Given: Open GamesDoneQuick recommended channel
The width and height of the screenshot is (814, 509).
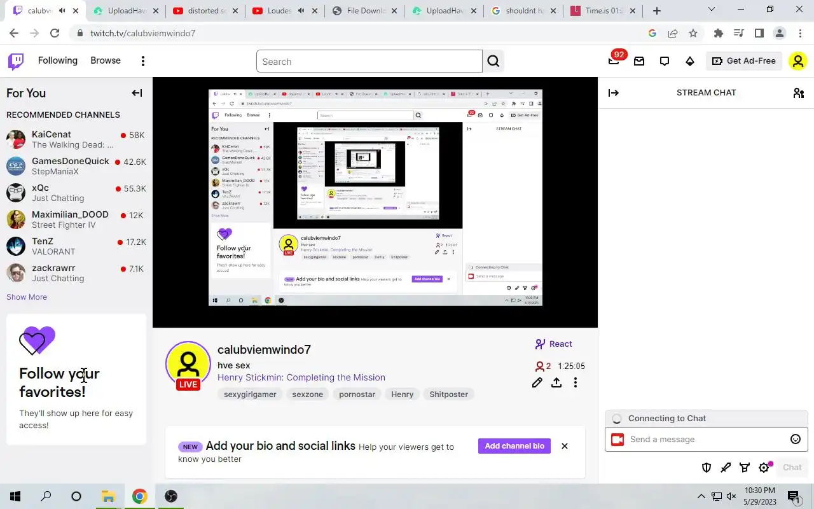Looking at the screenshot, I should (76, 166).
